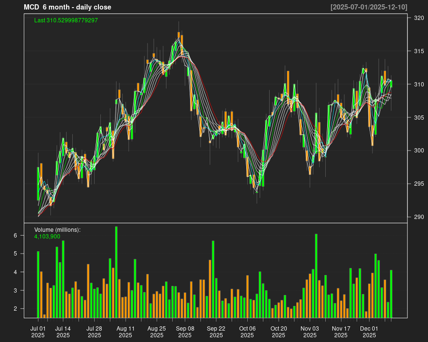Select the 290 price axis label

click(x=419, y=218)
